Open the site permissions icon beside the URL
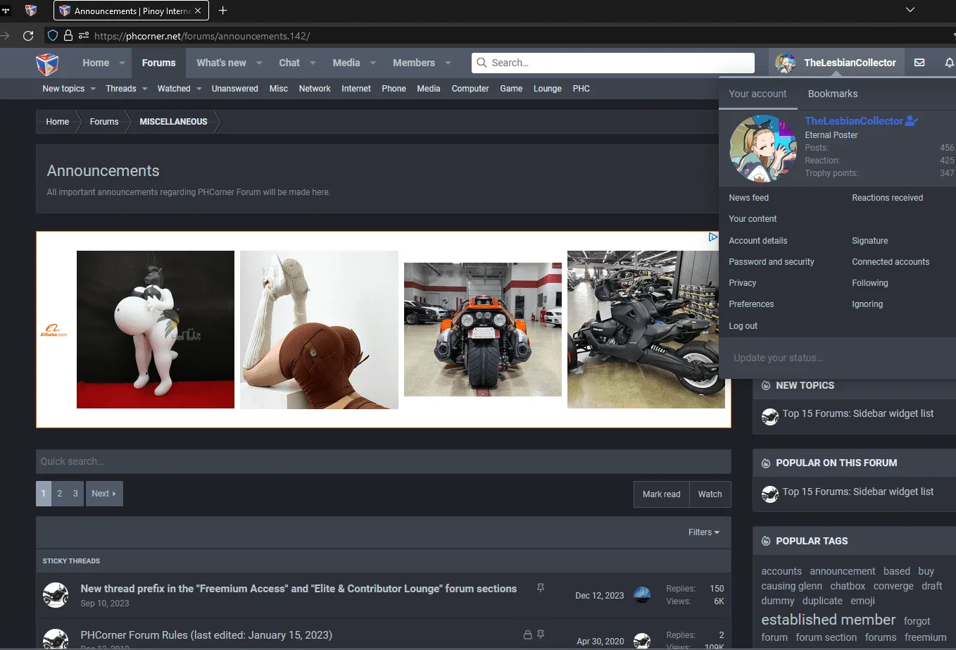Viewport: 956px width, 650px height. click(84, 35)
